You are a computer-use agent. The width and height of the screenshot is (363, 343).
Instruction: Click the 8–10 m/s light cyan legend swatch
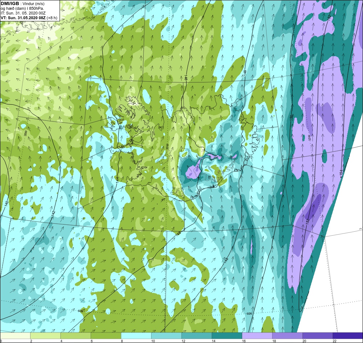point(136,335)
